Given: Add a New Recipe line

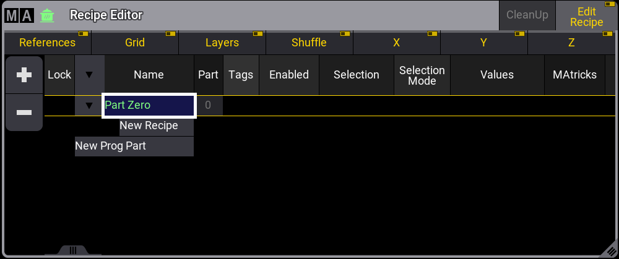Looking at the screenshot, I should tap(149, 125).
